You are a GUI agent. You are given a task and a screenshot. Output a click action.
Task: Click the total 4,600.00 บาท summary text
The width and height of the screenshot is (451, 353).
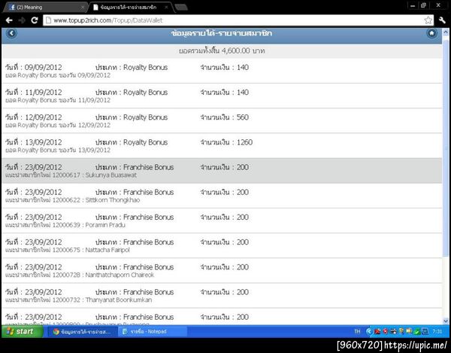click(x=222, y=51)
